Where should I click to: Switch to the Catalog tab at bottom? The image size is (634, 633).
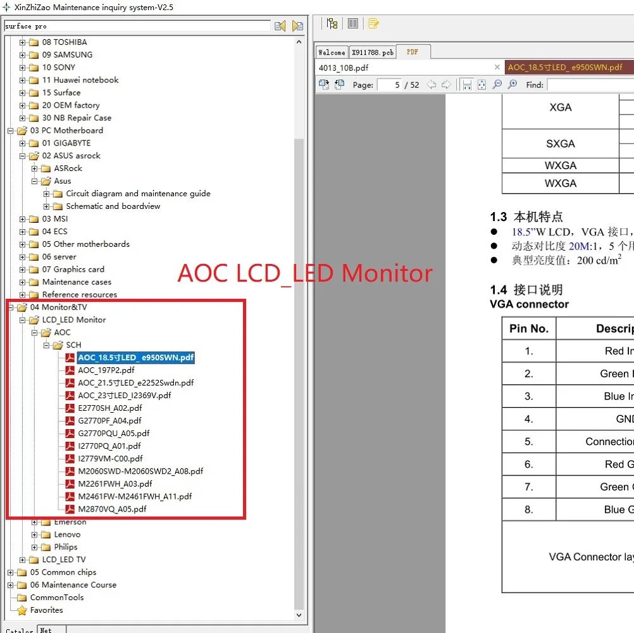coord(20,630)
